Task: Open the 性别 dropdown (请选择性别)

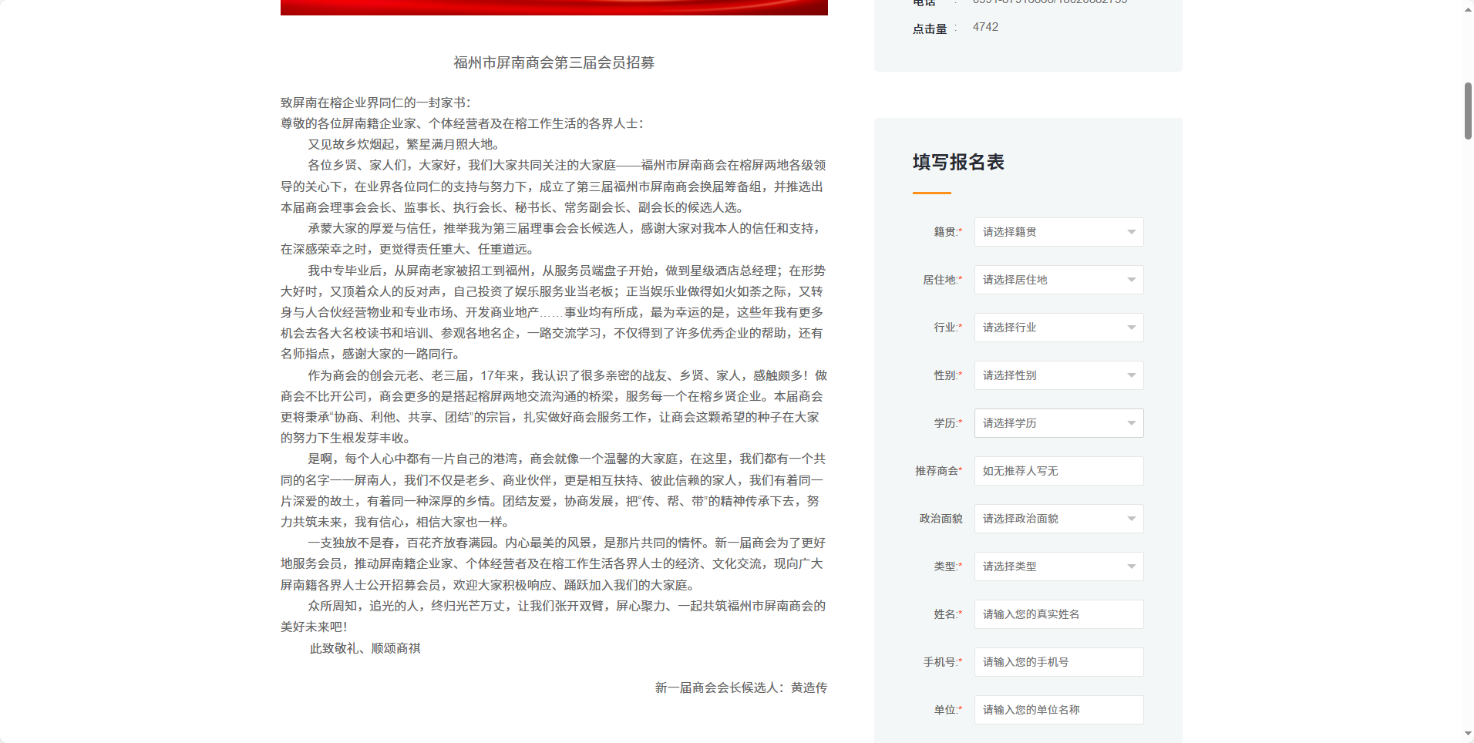Action: [1058, 375]
